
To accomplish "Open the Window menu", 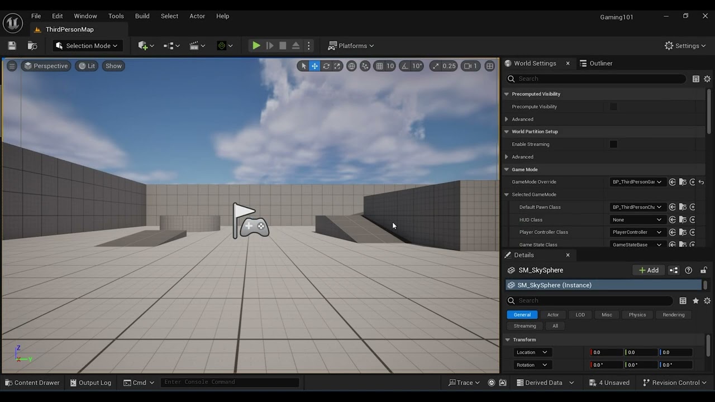I will pos(85,16).
